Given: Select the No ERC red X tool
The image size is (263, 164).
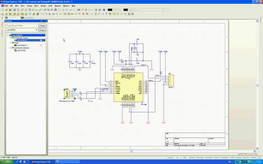Looking at the screenshot, I should (83, 14).
